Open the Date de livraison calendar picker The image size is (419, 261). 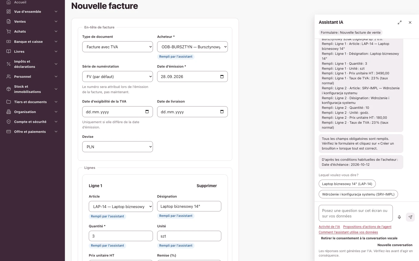click(x=222, y=112)
